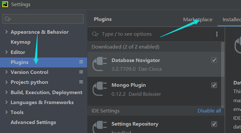Viewport: 241px width, 133px height.
Task: Click project-level marker icon beside Version Control
Action: [x=81, y=72]
